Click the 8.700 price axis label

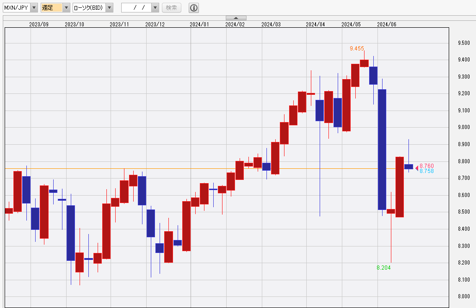(464, 178)
